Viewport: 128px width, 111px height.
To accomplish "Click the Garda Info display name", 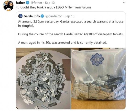I will tap(32, 16).
